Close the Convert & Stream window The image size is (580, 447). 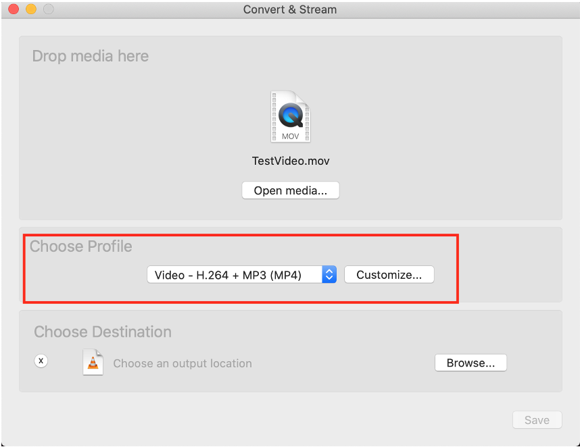point(14,9)
